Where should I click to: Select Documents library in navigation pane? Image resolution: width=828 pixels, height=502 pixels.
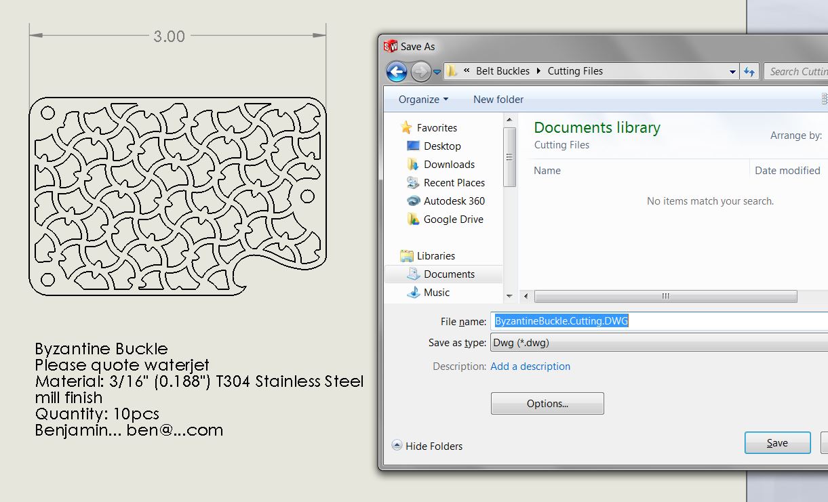pos(449,274)
